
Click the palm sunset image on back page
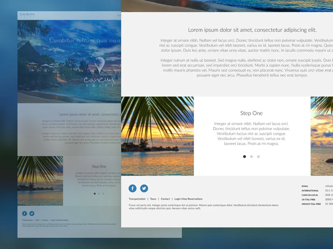(x=40, y=181)
